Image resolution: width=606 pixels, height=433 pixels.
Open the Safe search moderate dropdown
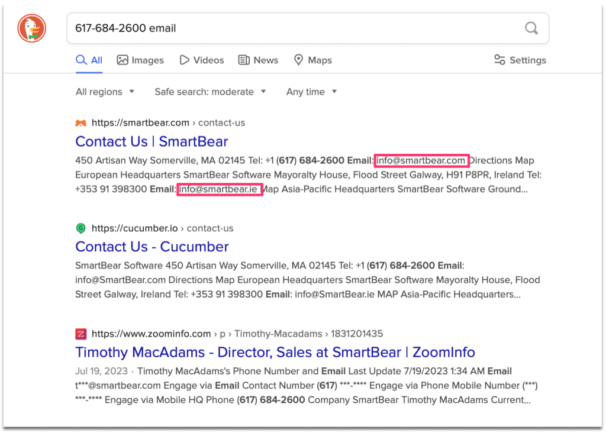(x=210, y=92)
